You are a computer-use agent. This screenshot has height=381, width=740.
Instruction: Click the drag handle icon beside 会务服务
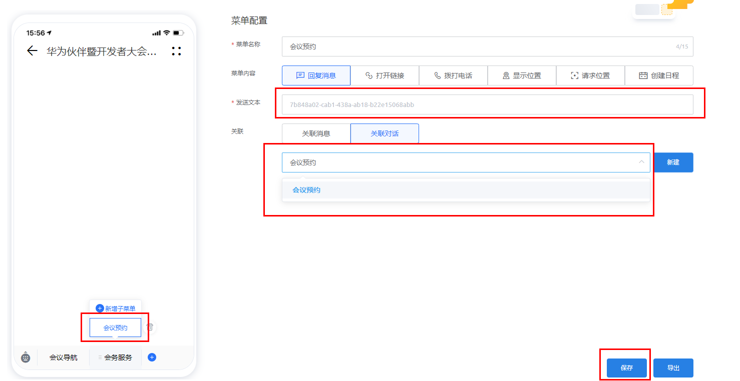coord(100,357)
